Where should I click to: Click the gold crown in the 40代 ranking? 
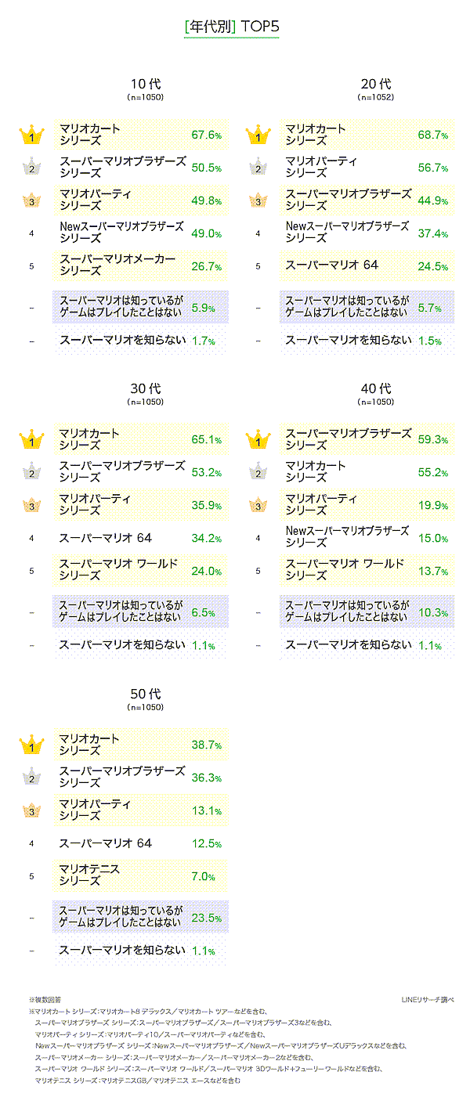pos(258,439)
